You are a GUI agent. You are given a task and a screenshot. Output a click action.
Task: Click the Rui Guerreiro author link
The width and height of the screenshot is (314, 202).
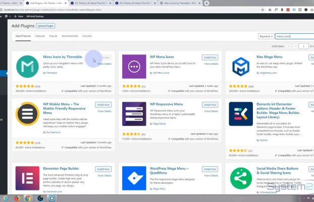[x=53, y=132]
